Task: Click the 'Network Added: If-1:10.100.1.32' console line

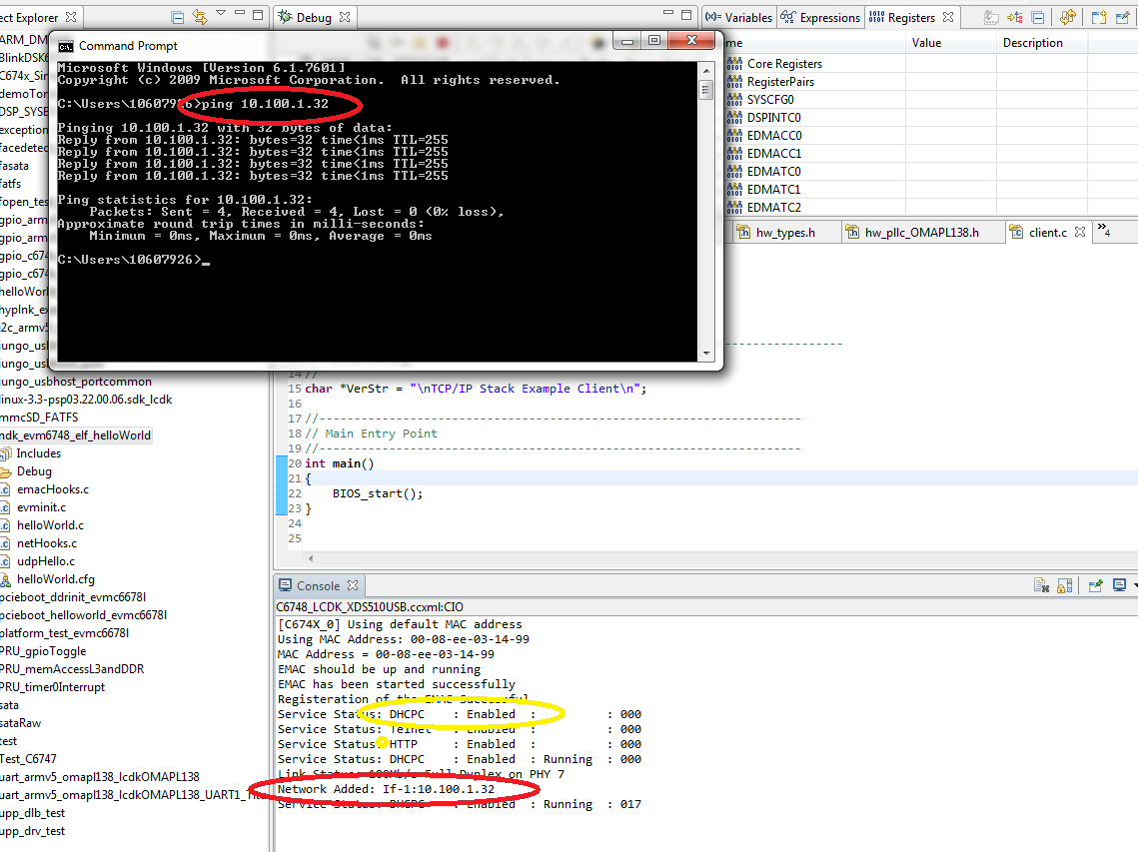Action: point(386,789)
